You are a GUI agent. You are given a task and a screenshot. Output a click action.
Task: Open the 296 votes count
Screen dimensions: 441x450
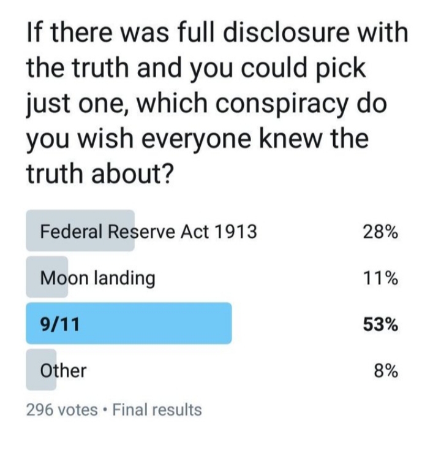tap(62, 410)
